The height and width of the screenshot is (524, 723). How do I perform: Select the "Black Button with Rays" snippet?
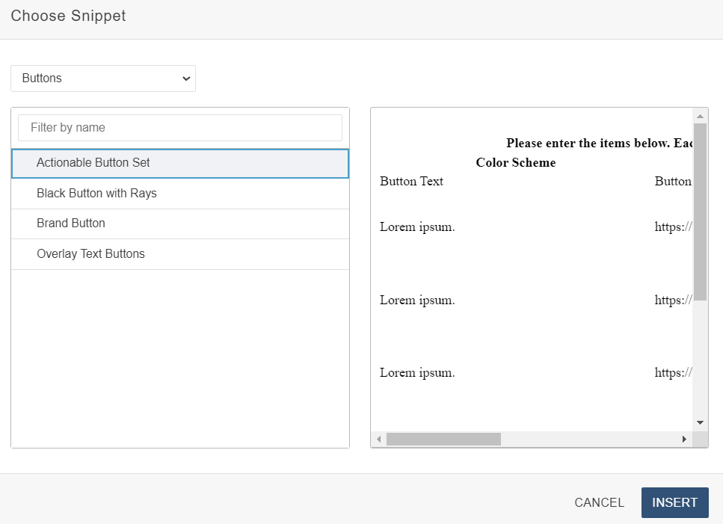point(97,193)
